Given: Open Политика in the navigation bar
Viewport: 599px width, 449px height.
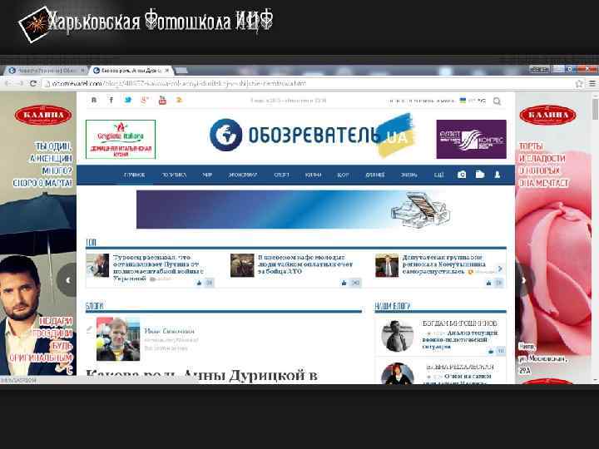Looking at the screenshot, I should [x=174, y=175].
